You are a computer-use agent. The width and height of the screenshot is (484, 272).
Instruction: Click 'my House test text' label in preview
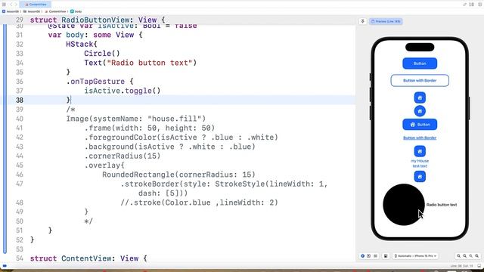[x=420, y=163]
